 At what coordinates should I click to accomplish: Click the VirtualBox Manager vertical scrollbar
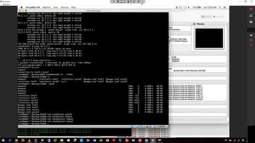pyautogui.click(x=228, y=70)
